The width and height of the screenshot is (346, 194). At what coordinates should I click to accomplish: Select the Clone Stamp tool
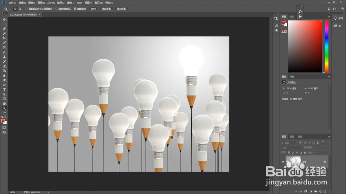coord(4,57)
